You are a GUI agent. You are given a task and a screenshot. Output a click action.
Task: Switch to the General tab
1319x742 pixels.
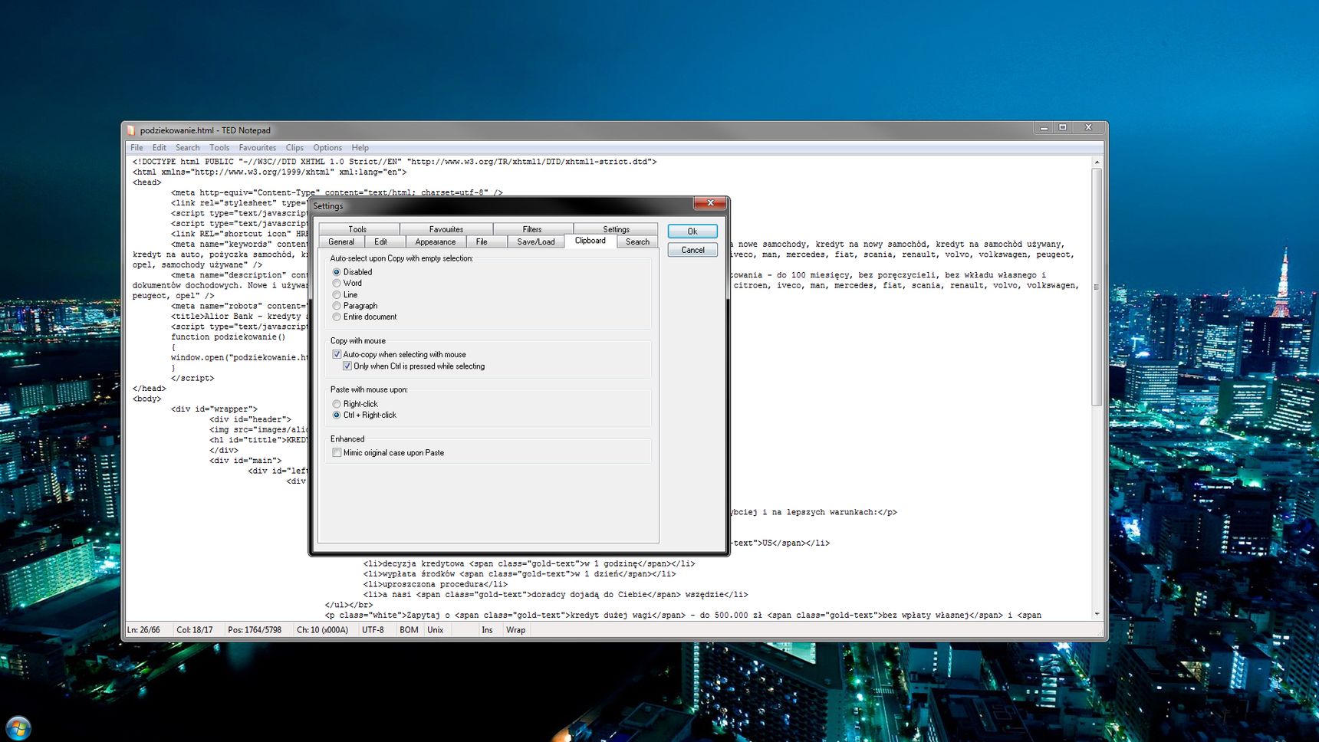(341, 241)
